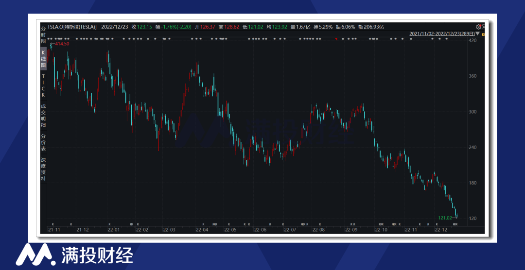Click the first star marker at chart top-left
This screenshot has width=525, height=270.
(x=49, y=39)
